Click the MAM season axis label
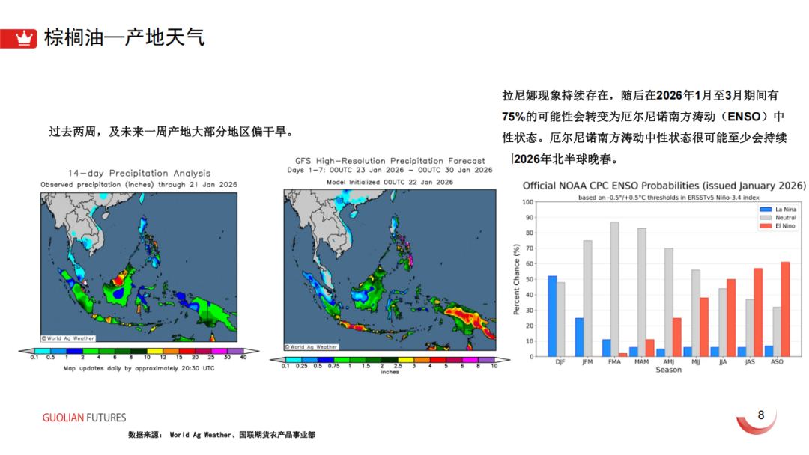Screen dimensions: 809x455 tap(641, 361)
